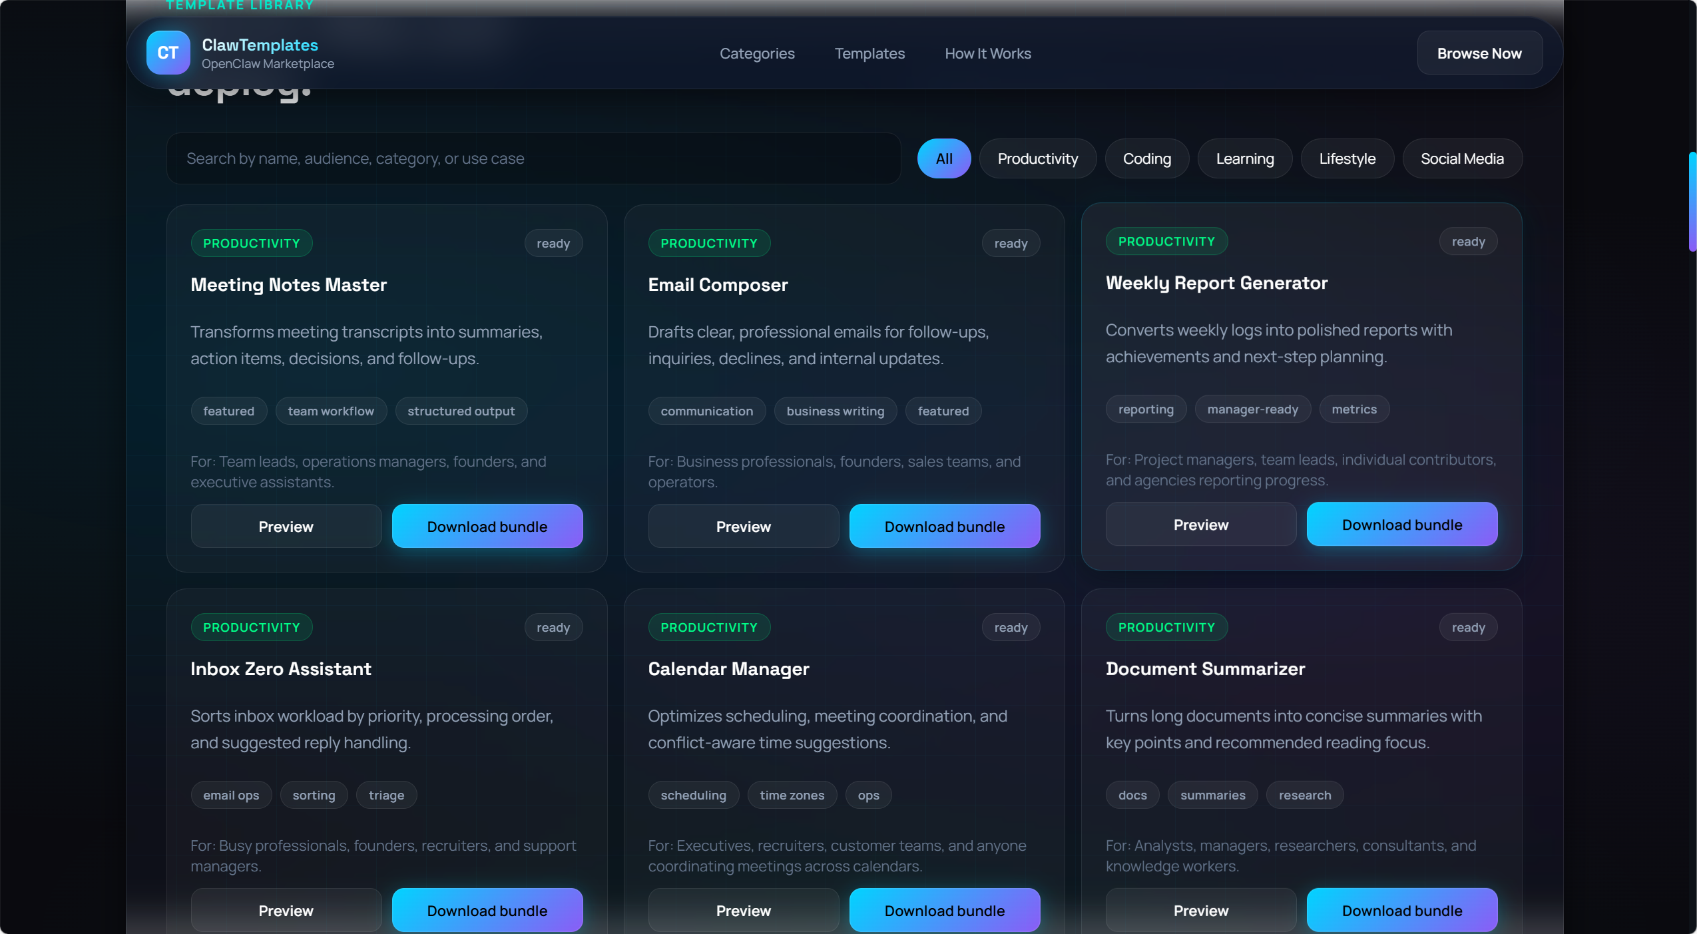Download the Weekly Report Generator bundle
1697x934 pixels.
pyautogui.click(x=1401, y=524)
